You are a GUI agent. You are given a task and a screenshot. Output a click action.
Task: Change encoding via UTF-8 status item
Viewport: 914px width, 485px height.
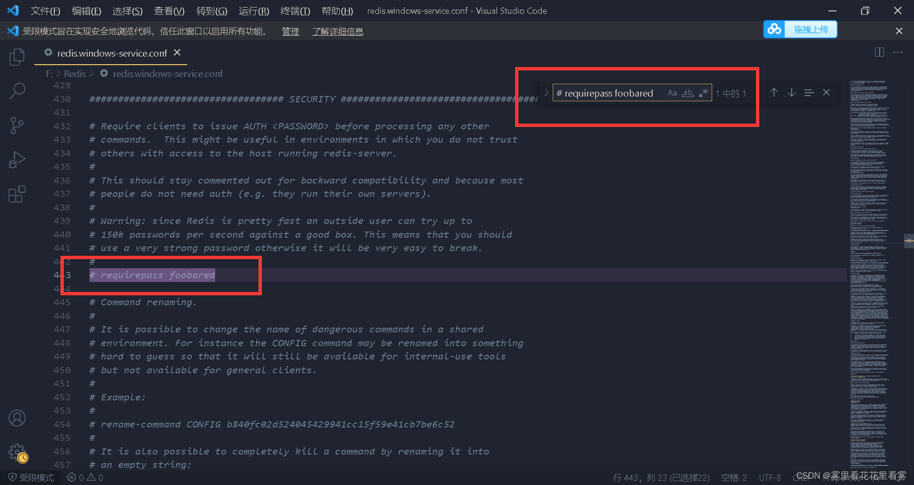coord(770,477)
